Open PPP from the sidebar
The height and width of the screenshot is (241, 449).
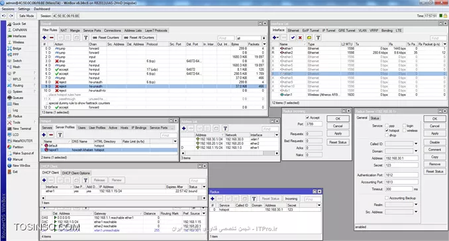[x=15, y=54]
